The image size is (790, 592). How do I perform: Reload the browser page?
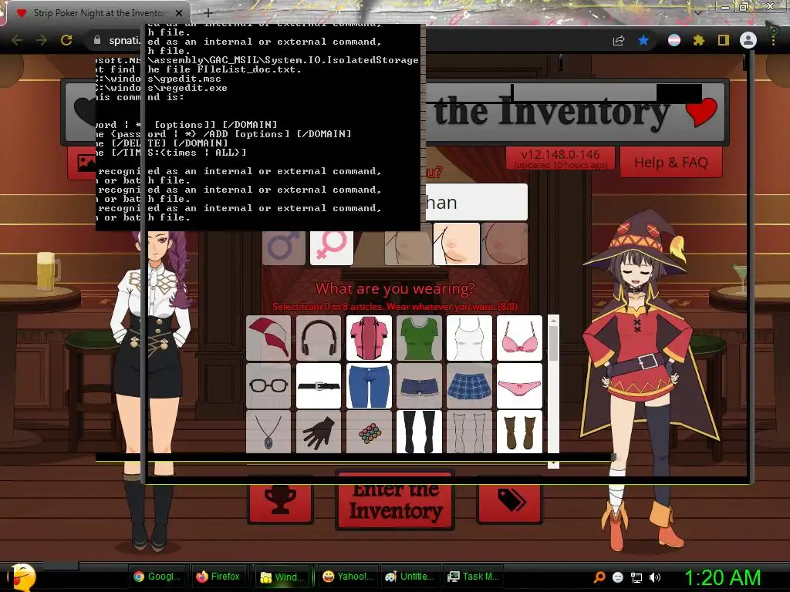[x=66, y=40]
